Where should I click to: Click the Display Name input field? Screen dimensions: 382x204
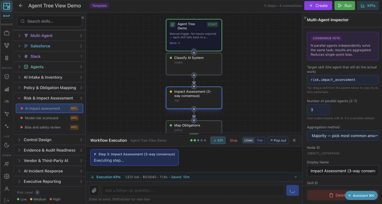[343, 171]
